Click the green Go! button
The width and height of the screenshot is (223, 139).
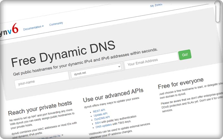point(185,55)
